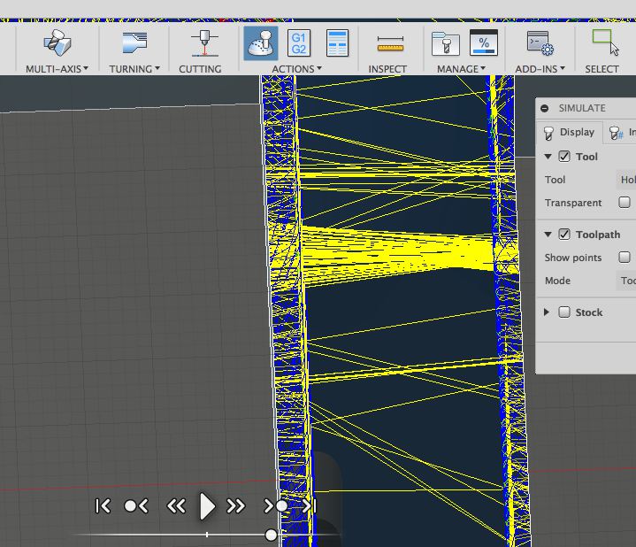Open the Multi-Axis toolpath icon
Image resolution: width=636 pixels, height=547 pixels.
pyautogui.click(x=57, y=42)
